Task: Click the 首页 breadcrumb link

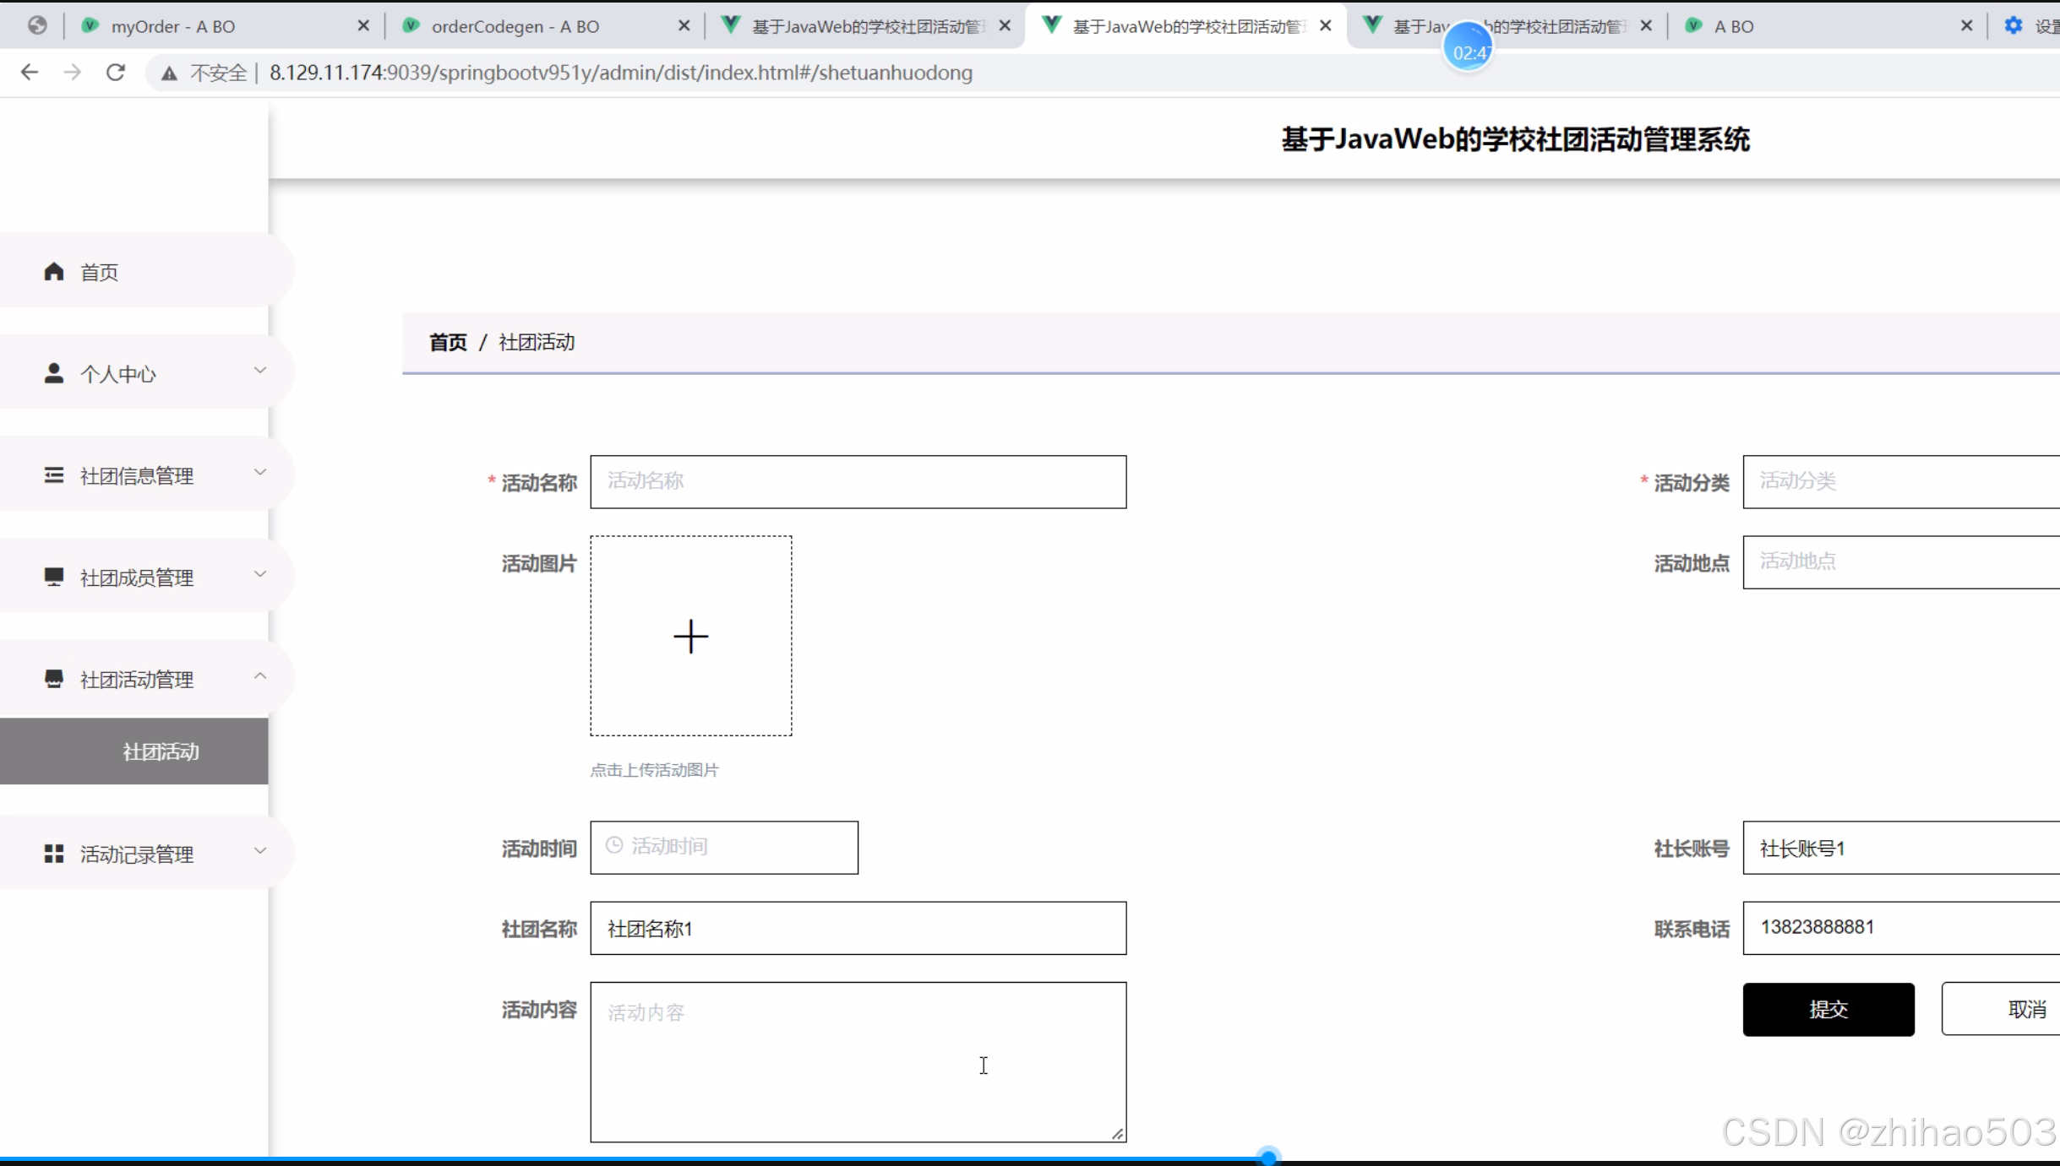Action: click(448, 342)
